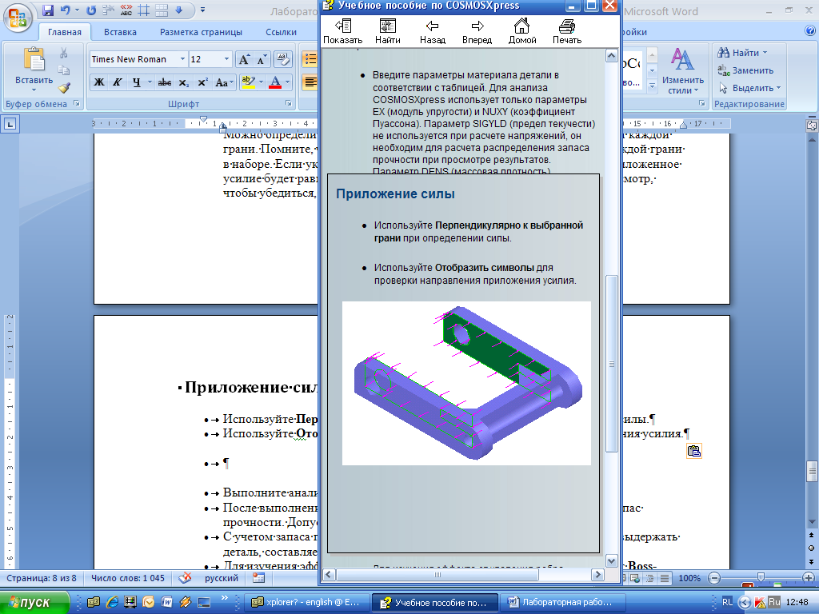Open the Изменить стили dropdown
Screen dimensions: 819x614
[x=683, y=71]
